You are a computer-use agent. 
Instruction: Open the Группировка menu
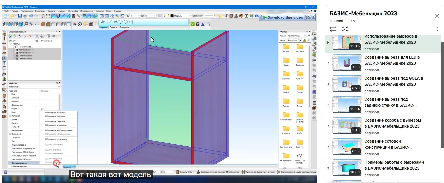click(x=27, y=11)
